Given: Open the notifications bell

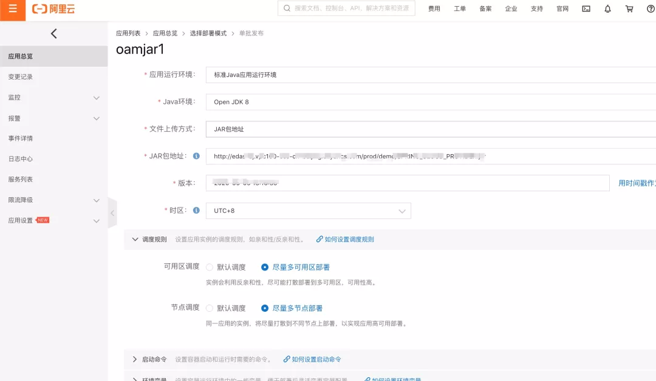Looking at the screenshot, I should [x=607, y=8].
